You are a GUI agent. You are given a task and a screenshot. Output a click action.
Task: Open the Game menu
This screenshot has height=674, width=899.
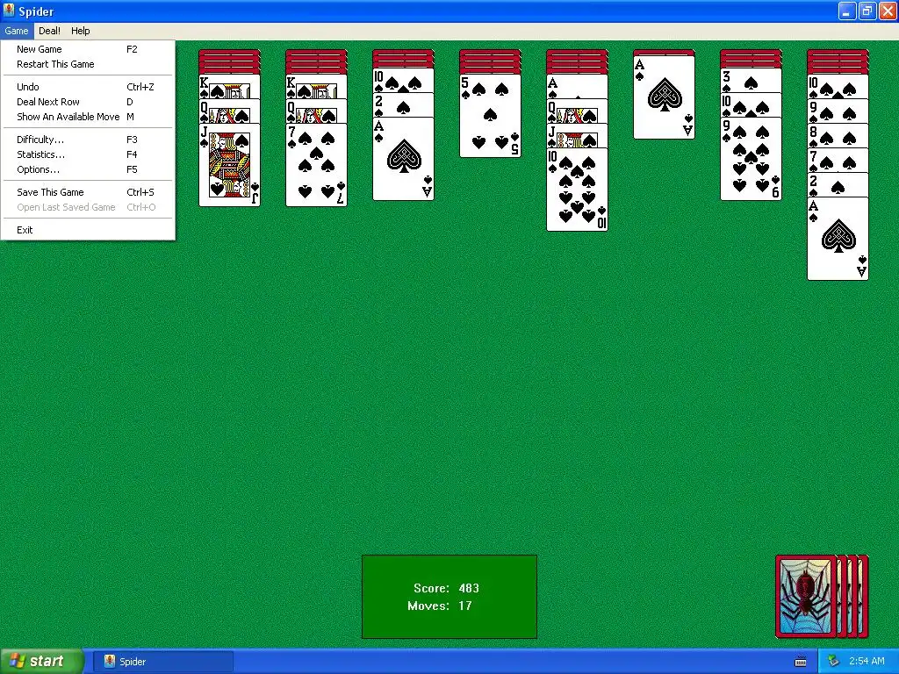17,31
